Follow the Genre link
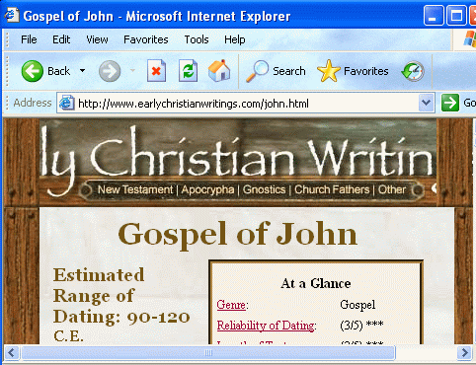Screen dimensions: 476x365 coord(231,305)
